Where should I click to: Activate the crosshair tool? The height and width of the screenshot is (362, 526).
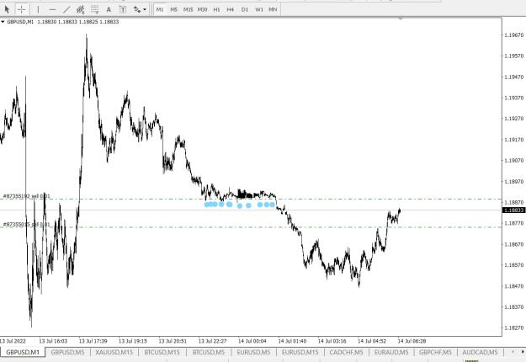point(21,9)
